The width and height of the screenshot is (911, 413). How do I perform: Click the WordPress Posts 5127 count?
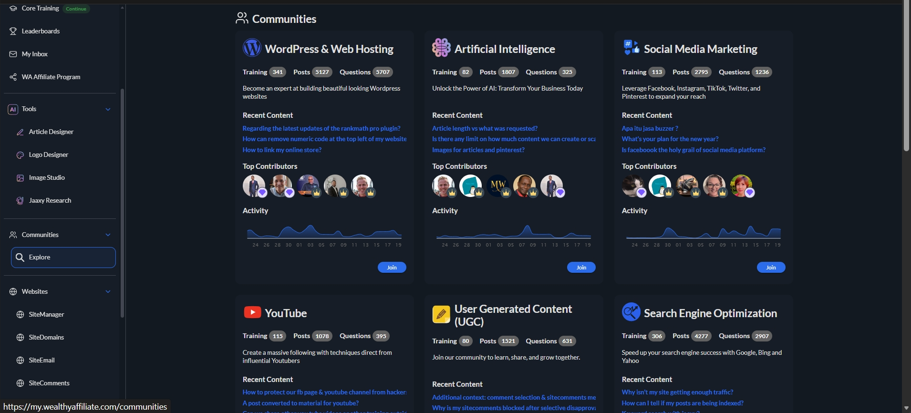(322, 72)
